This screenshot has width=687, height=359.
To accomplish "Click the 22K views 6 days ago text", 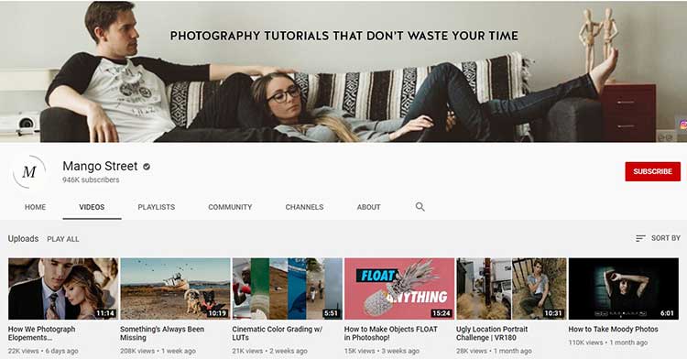I will click(43, 351).
